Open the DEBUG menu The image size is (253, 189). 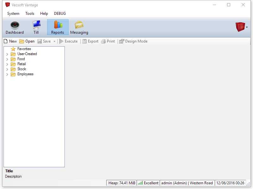click(60, 14)
